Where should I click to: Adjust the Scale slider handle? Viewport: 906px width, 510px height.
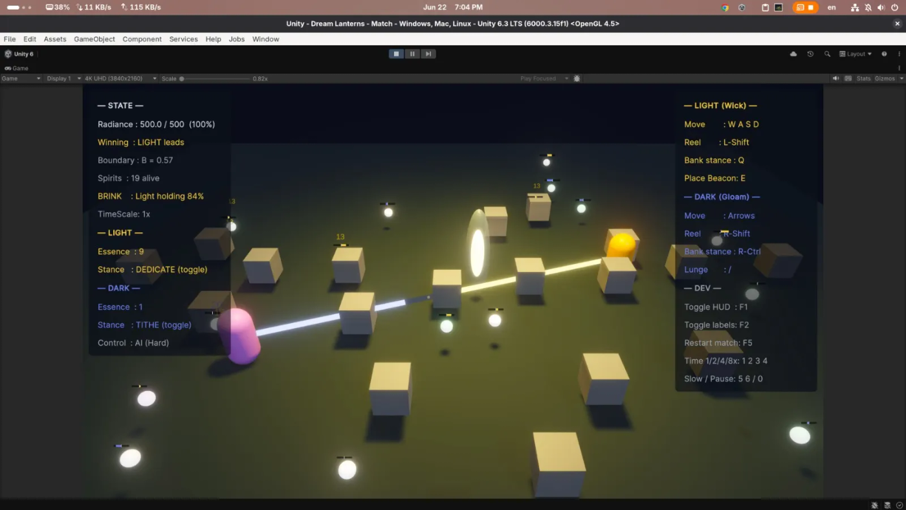tap(182, 78)
